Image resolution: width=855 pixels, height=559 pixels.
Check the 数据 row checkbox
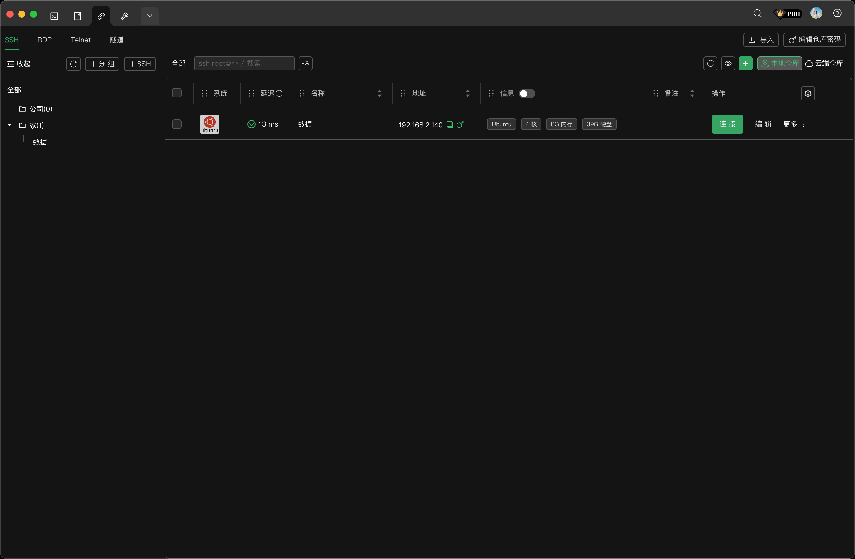[x=177, y=124]
